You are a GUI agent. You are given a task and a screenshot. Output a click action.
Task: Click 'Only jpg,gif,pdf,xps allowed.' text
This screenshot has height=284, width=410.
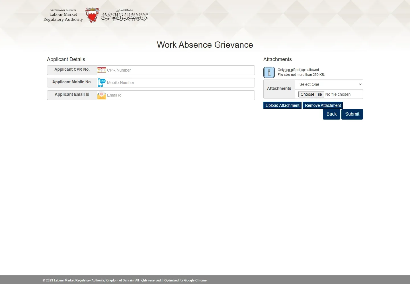[x=299, y=70]
